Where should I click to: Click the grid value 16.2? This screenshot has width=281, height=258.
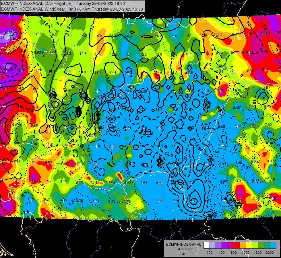[x=158, y=36]
